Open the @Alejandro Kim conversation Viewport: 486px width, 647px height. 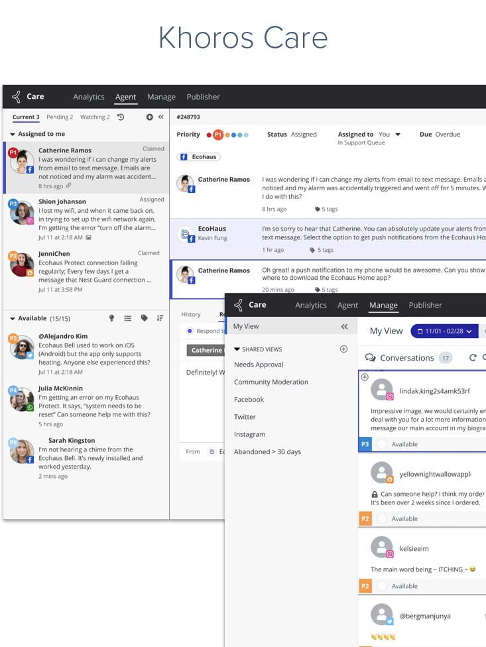pos(86,353)
